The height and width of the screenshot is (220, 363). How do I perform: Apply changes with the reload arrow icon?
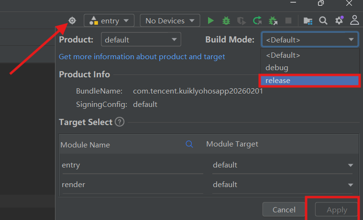click(257, 21)
